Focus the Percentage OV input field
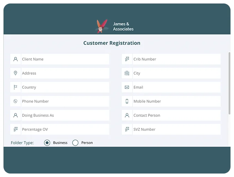The width and height of the screenshot is (234, 177). 65,129
